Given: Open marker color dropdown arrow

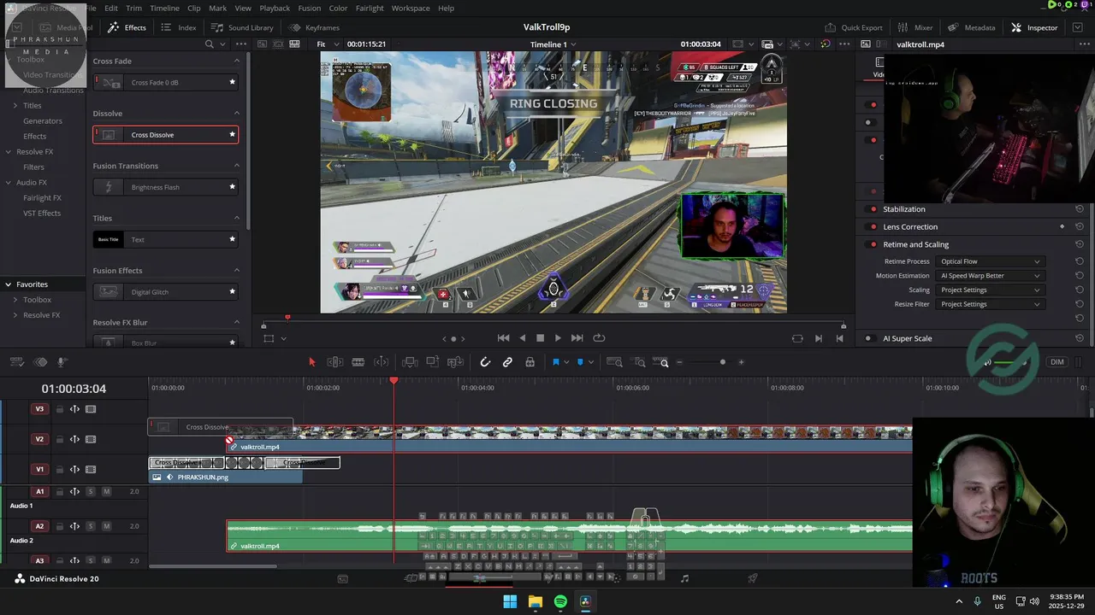Looking at the screenshot, I should 590,362.
